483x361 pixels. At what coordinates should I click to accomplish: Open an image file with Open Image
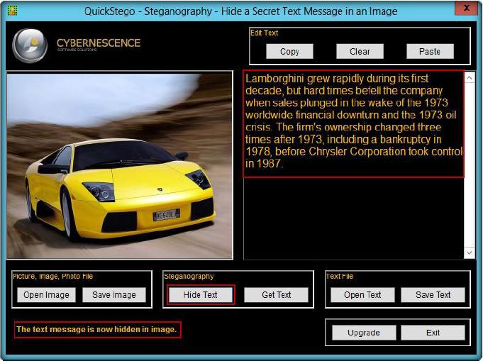pyautogui.click(x=47, y=295)
